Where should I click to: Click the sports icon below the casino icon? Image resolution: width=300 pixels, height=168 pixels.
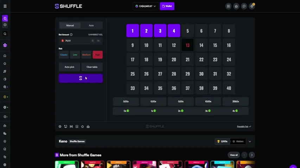click(5, 25)
